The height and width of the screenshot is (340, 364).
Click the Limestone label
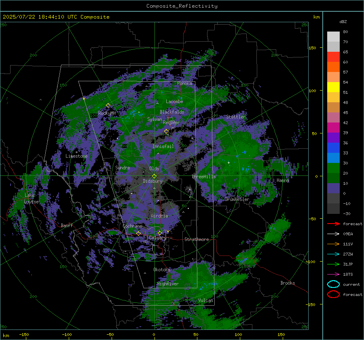[x=76, y=156]
